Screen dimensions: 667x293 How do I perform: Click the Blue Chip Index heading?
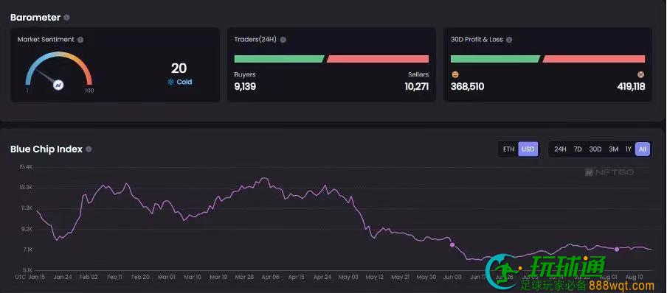click(46, 149)
